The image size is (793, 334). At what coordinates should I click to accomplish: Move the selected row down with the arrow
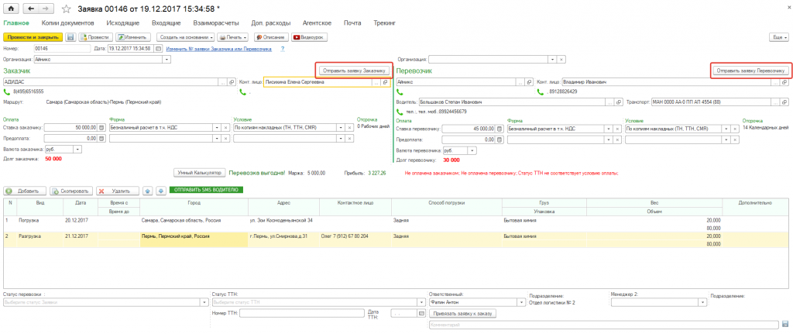tap(161, 191)
